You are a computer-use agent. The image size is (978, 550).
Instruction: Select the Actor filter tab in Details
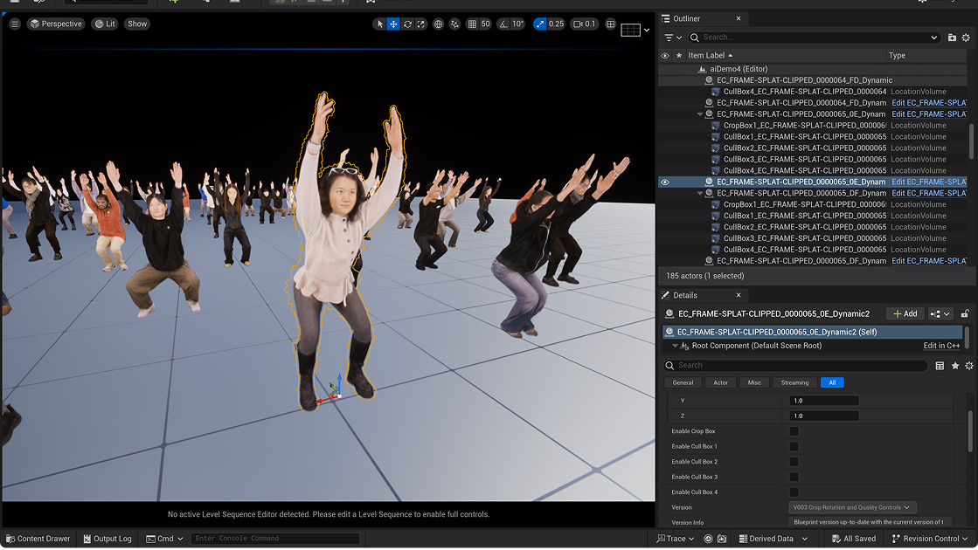719,382
